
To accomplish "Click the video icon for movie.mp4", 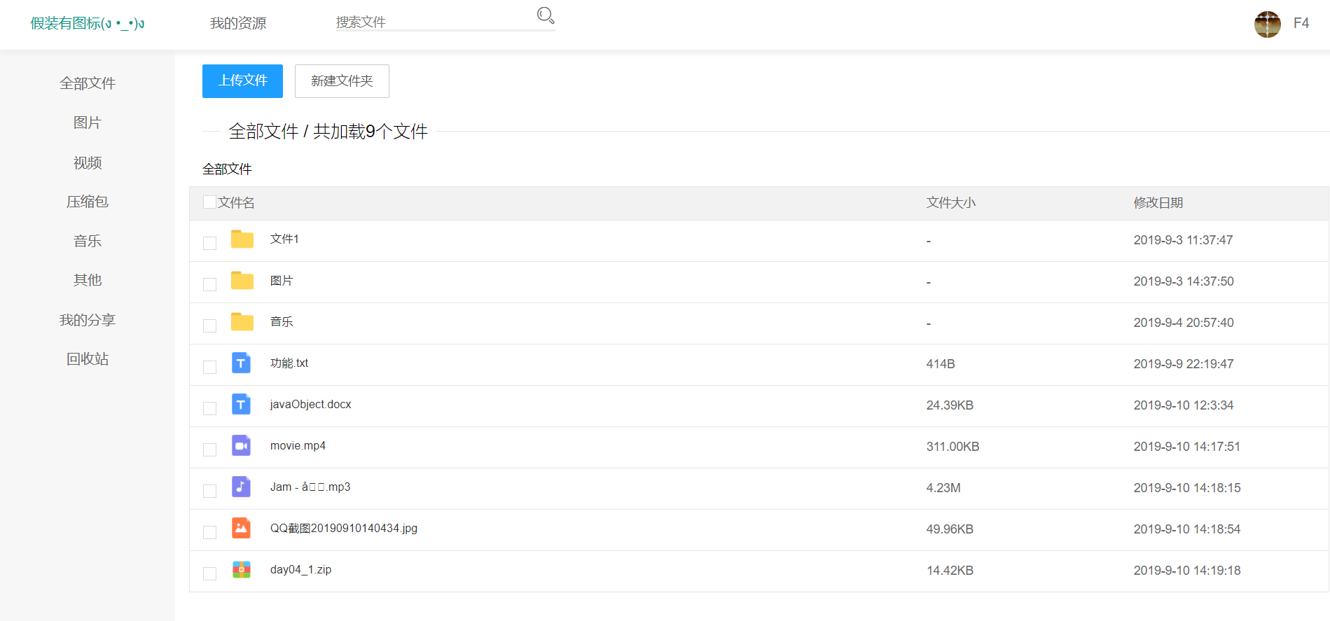I will tap(241, 446).
